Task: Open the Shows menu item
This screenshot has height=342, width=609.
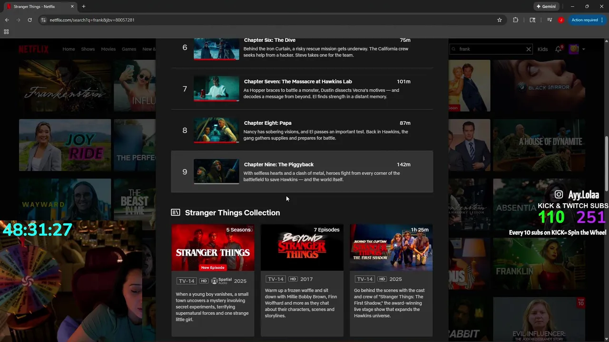Action: pyautogui.click(x=88, y=49)
